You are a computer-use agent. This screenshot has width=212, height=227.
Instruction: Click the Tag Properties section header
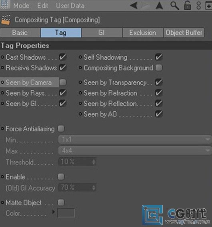pyautogui.click(x=106, y=46)
